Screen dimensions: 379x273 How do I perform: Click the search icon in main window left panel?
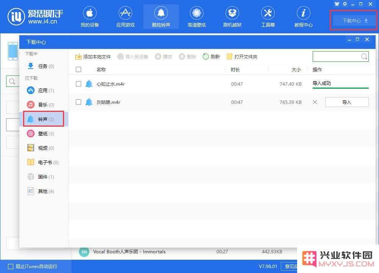coord(12,81)
